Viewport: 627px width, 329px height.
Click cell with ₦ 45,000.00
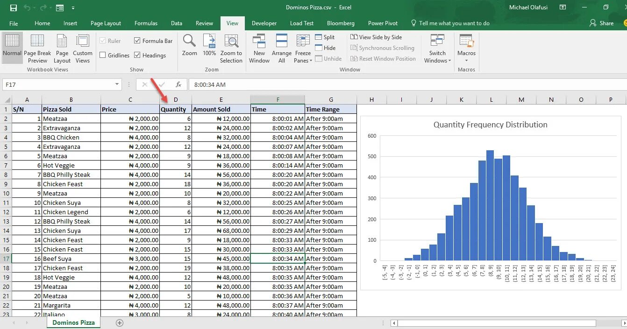point(221,259)
